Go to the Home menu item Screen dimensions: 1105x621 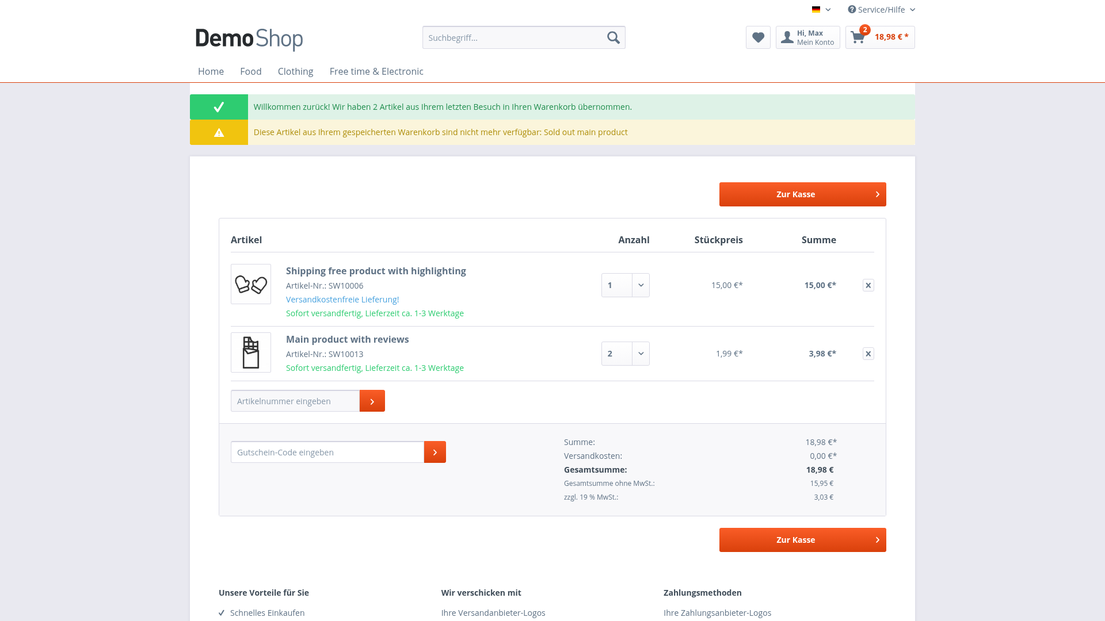[x=211, y=71]
